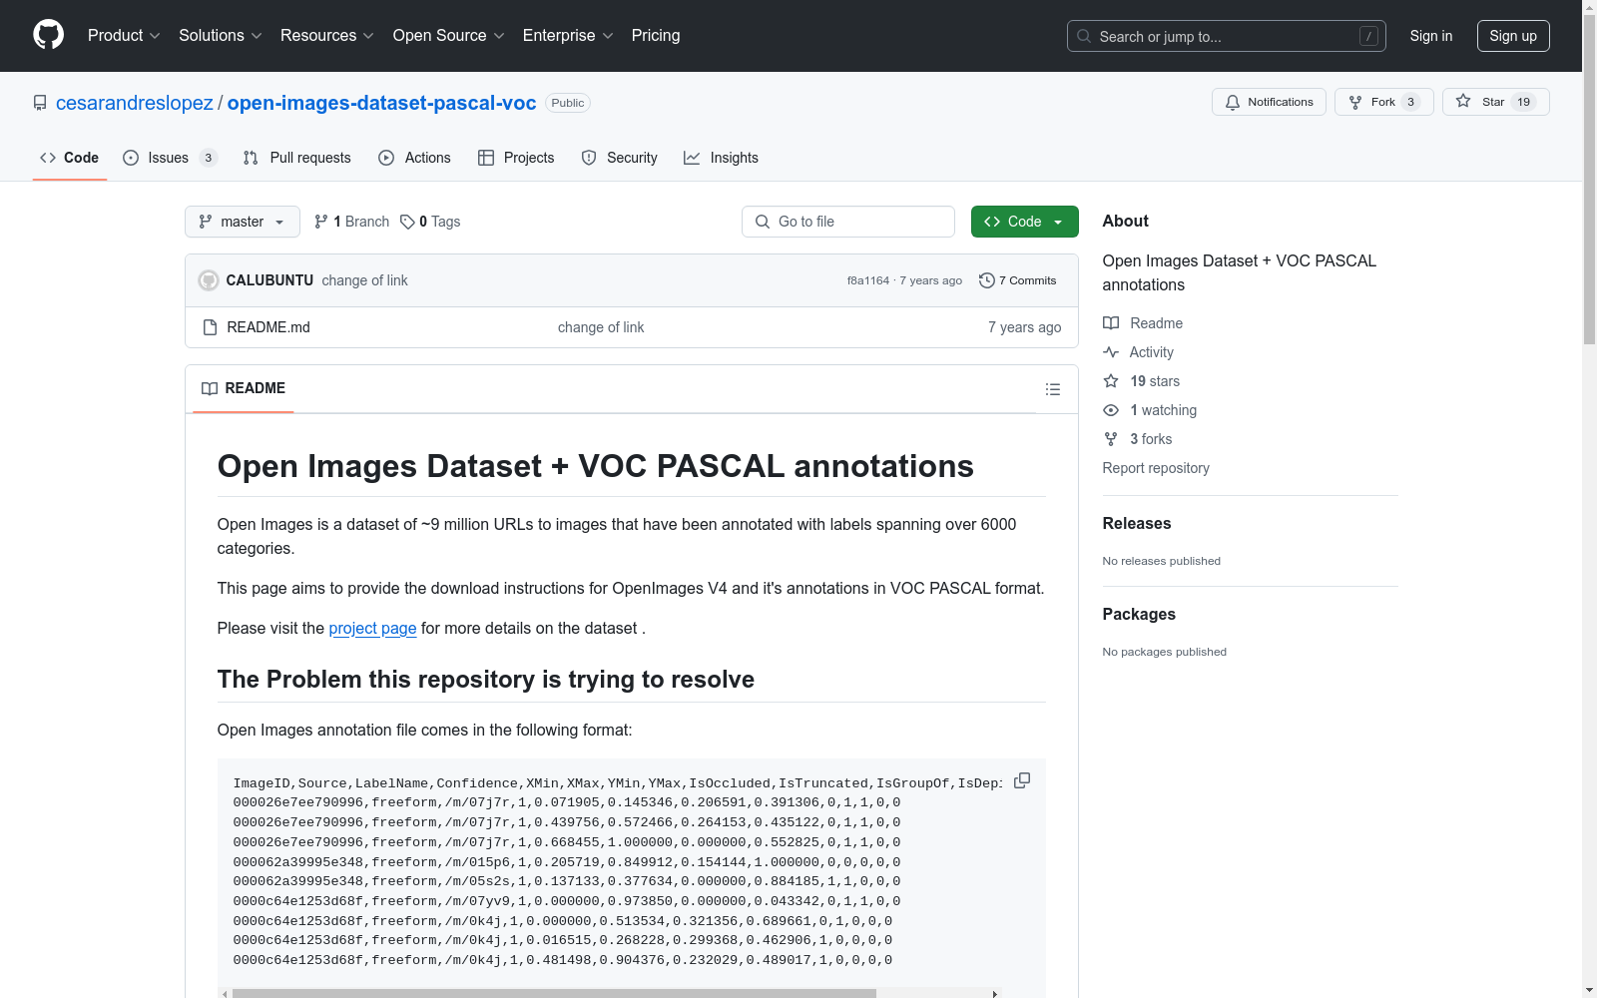The image size is (1597, 998).
Task: Click the search magnifier icon in header
Action: 1084,36
